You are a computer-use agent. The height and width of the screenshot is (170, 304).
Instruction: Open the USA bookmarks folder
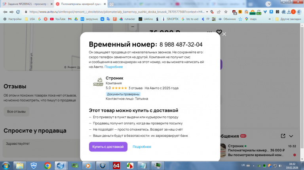[x=30, y=19]
